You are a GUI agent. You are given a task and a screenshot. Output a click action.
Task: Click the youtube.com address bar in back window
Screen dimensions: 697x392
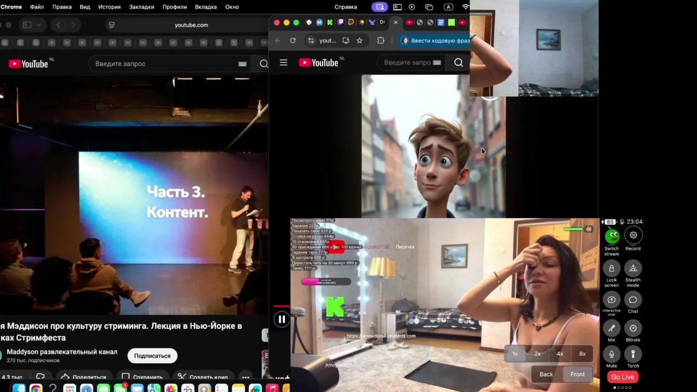tap(191, 25)
